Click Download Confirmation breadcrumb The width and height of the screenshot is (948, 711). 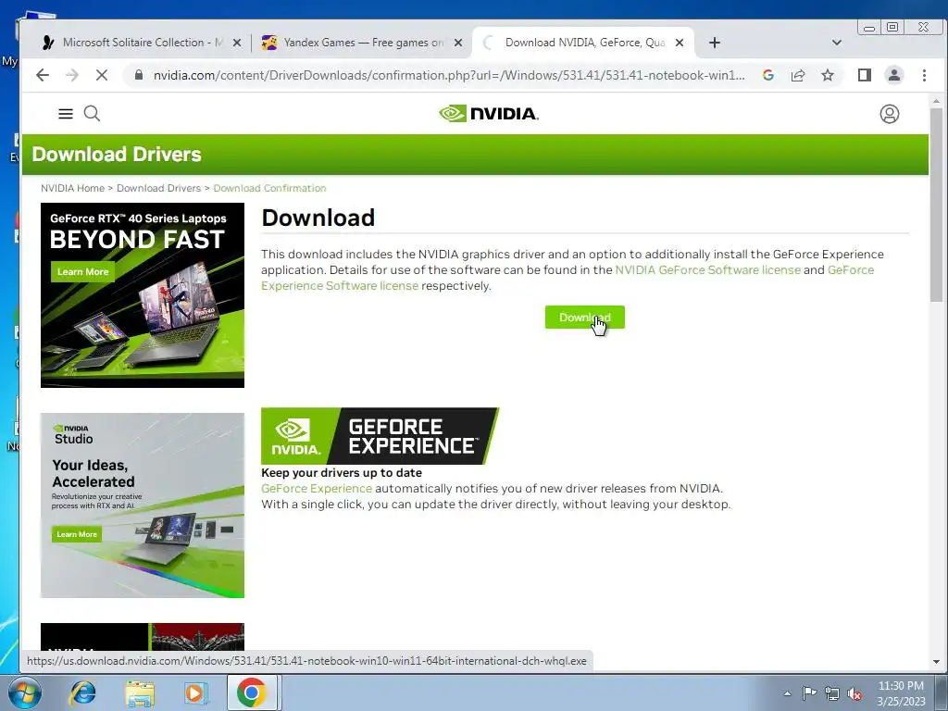click(x=269, y=188)
